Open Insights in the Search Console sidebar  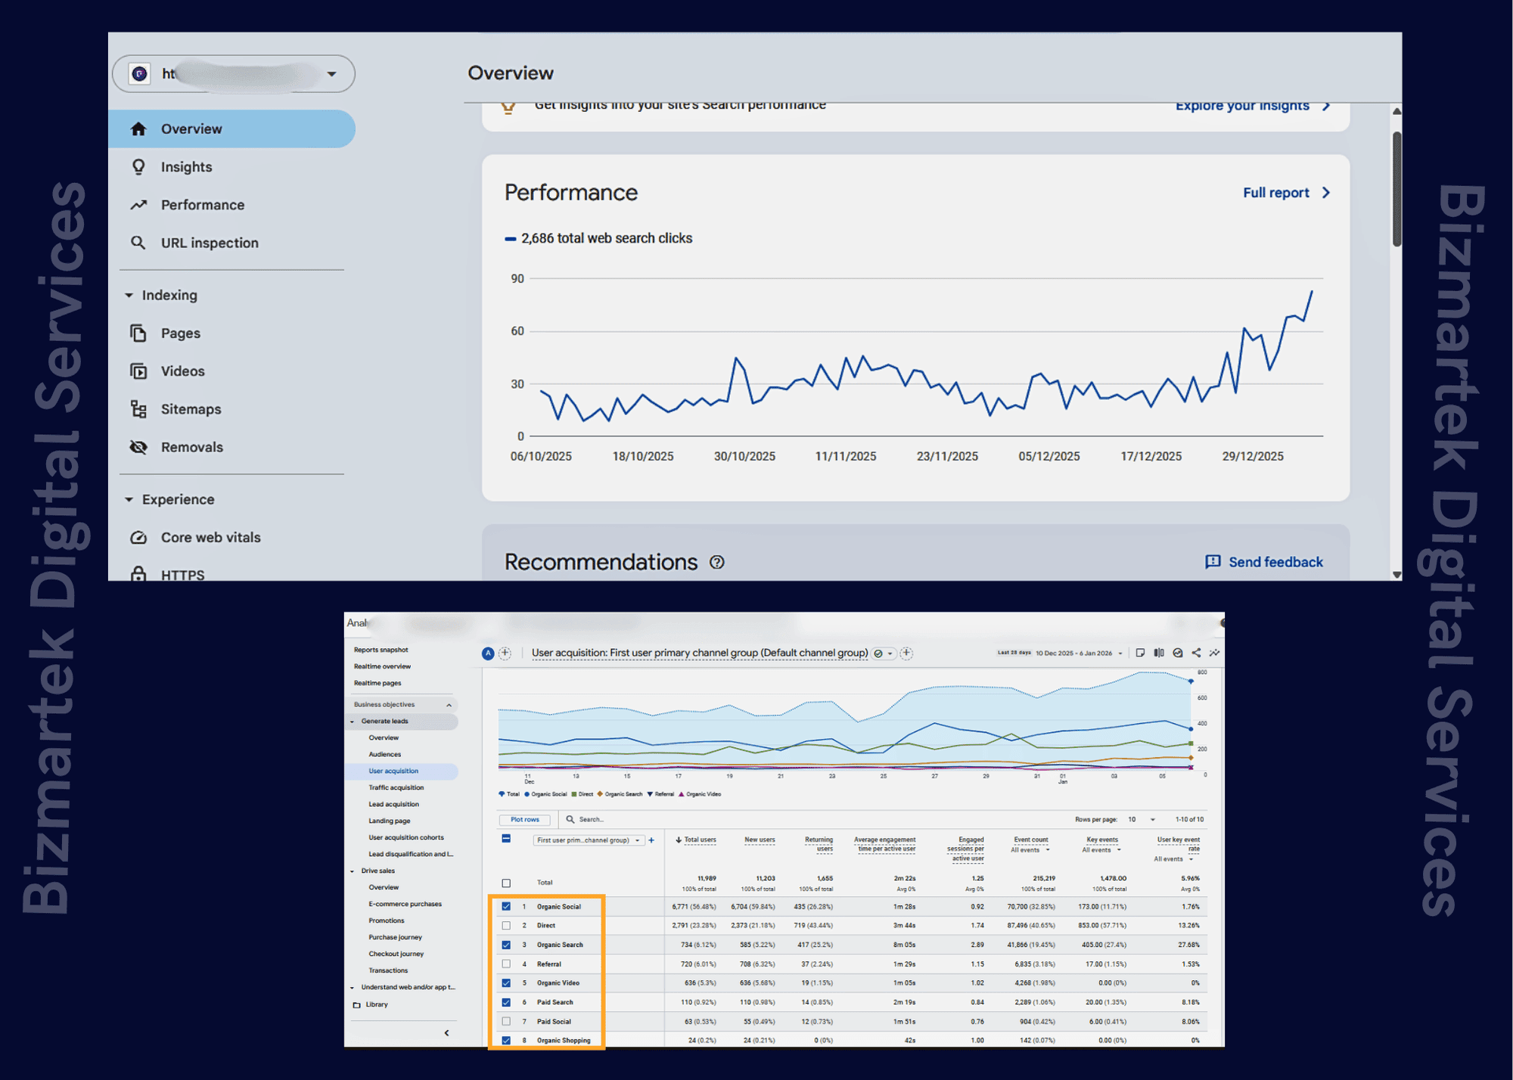point(186,166)
